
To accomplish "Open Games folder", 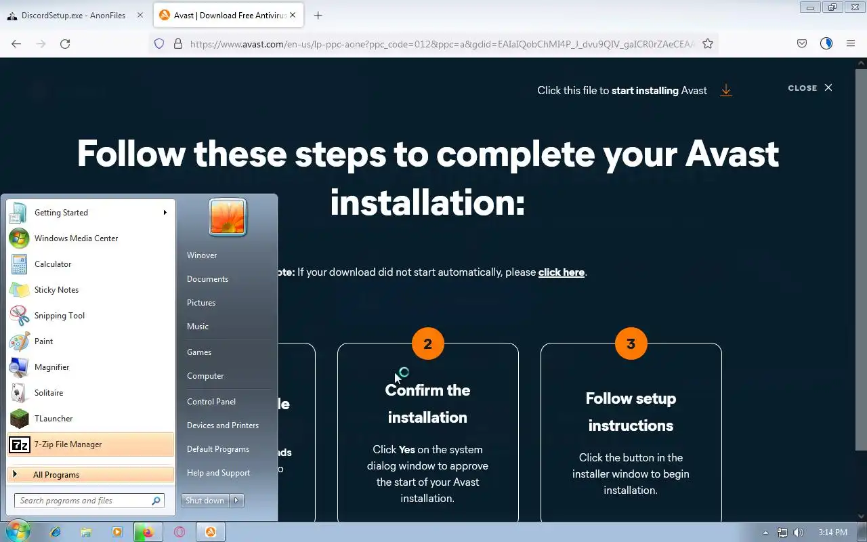I will [x=199, y=352].
